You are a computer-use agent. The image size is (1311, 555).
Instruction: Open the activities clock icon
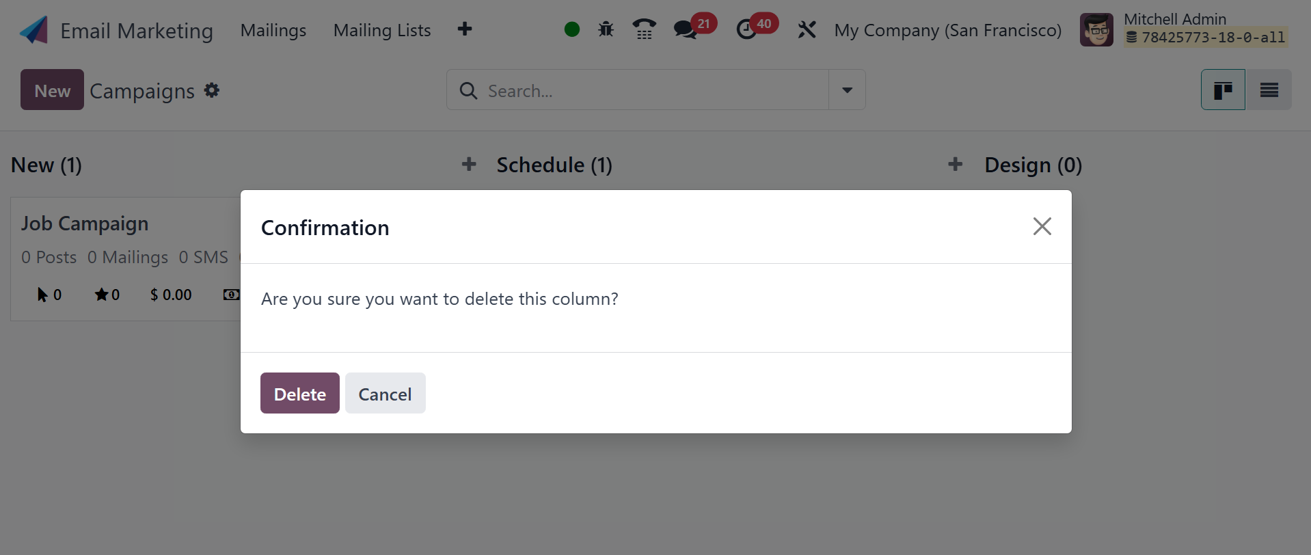coord(746,29)
